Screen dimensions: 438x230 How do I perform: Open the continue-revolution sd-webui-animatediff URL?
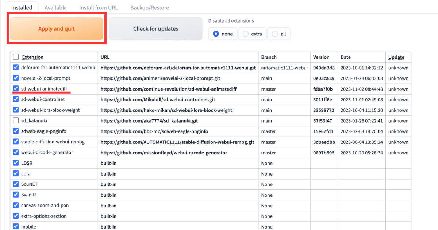pos(168,89)
